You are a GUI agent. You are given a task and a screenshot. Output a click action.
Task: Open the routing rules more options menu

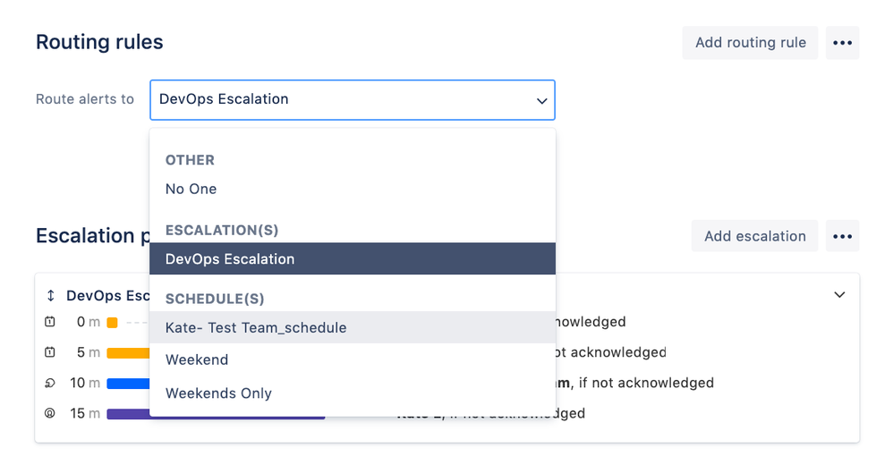(842, 43)
